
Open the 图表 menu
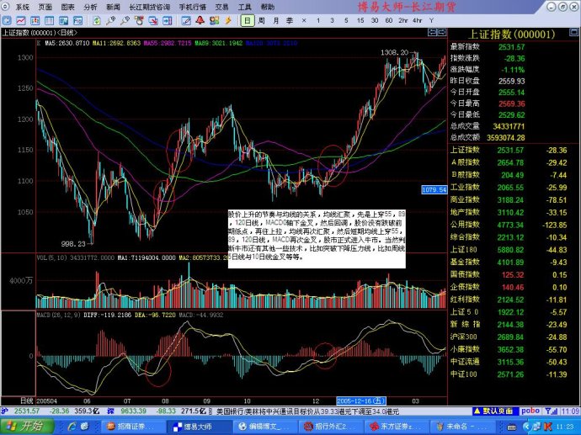click(68, 7)
